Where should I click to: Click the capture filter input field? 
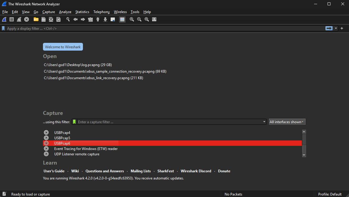[170, 122]
